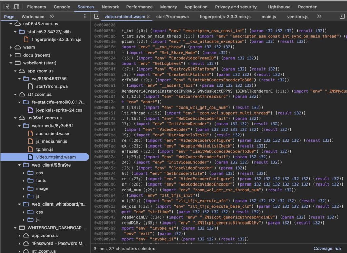Switch to the Memory panel tab
This screenshot has width=347, height=253.
click(x=168, y=7)
